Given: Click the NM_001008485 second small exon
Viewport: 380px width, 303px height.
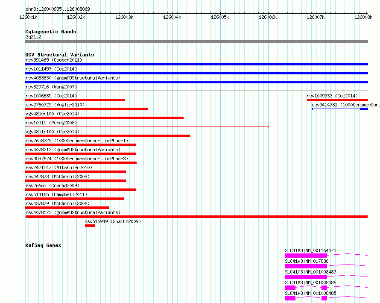Looking at the screenshot, I should point(324,298).
